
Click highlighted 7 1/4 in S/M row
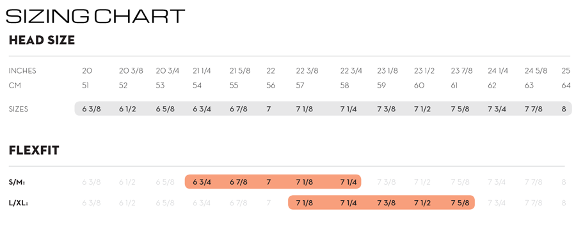click(349, 182)
